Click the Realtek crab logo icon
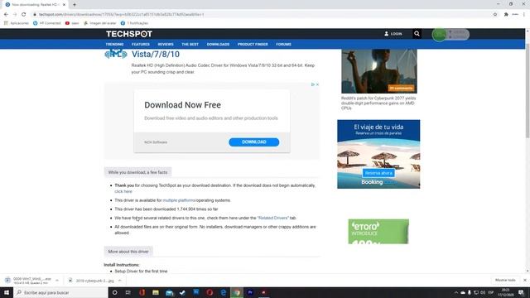 pos(116,54)
